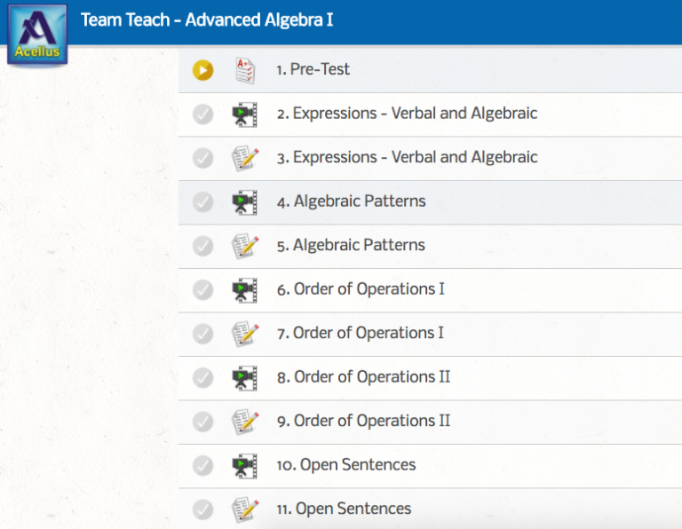Open "8. Order of Operations II"
Viewport: 682px width, 529px height.
(x=363, y=377)
